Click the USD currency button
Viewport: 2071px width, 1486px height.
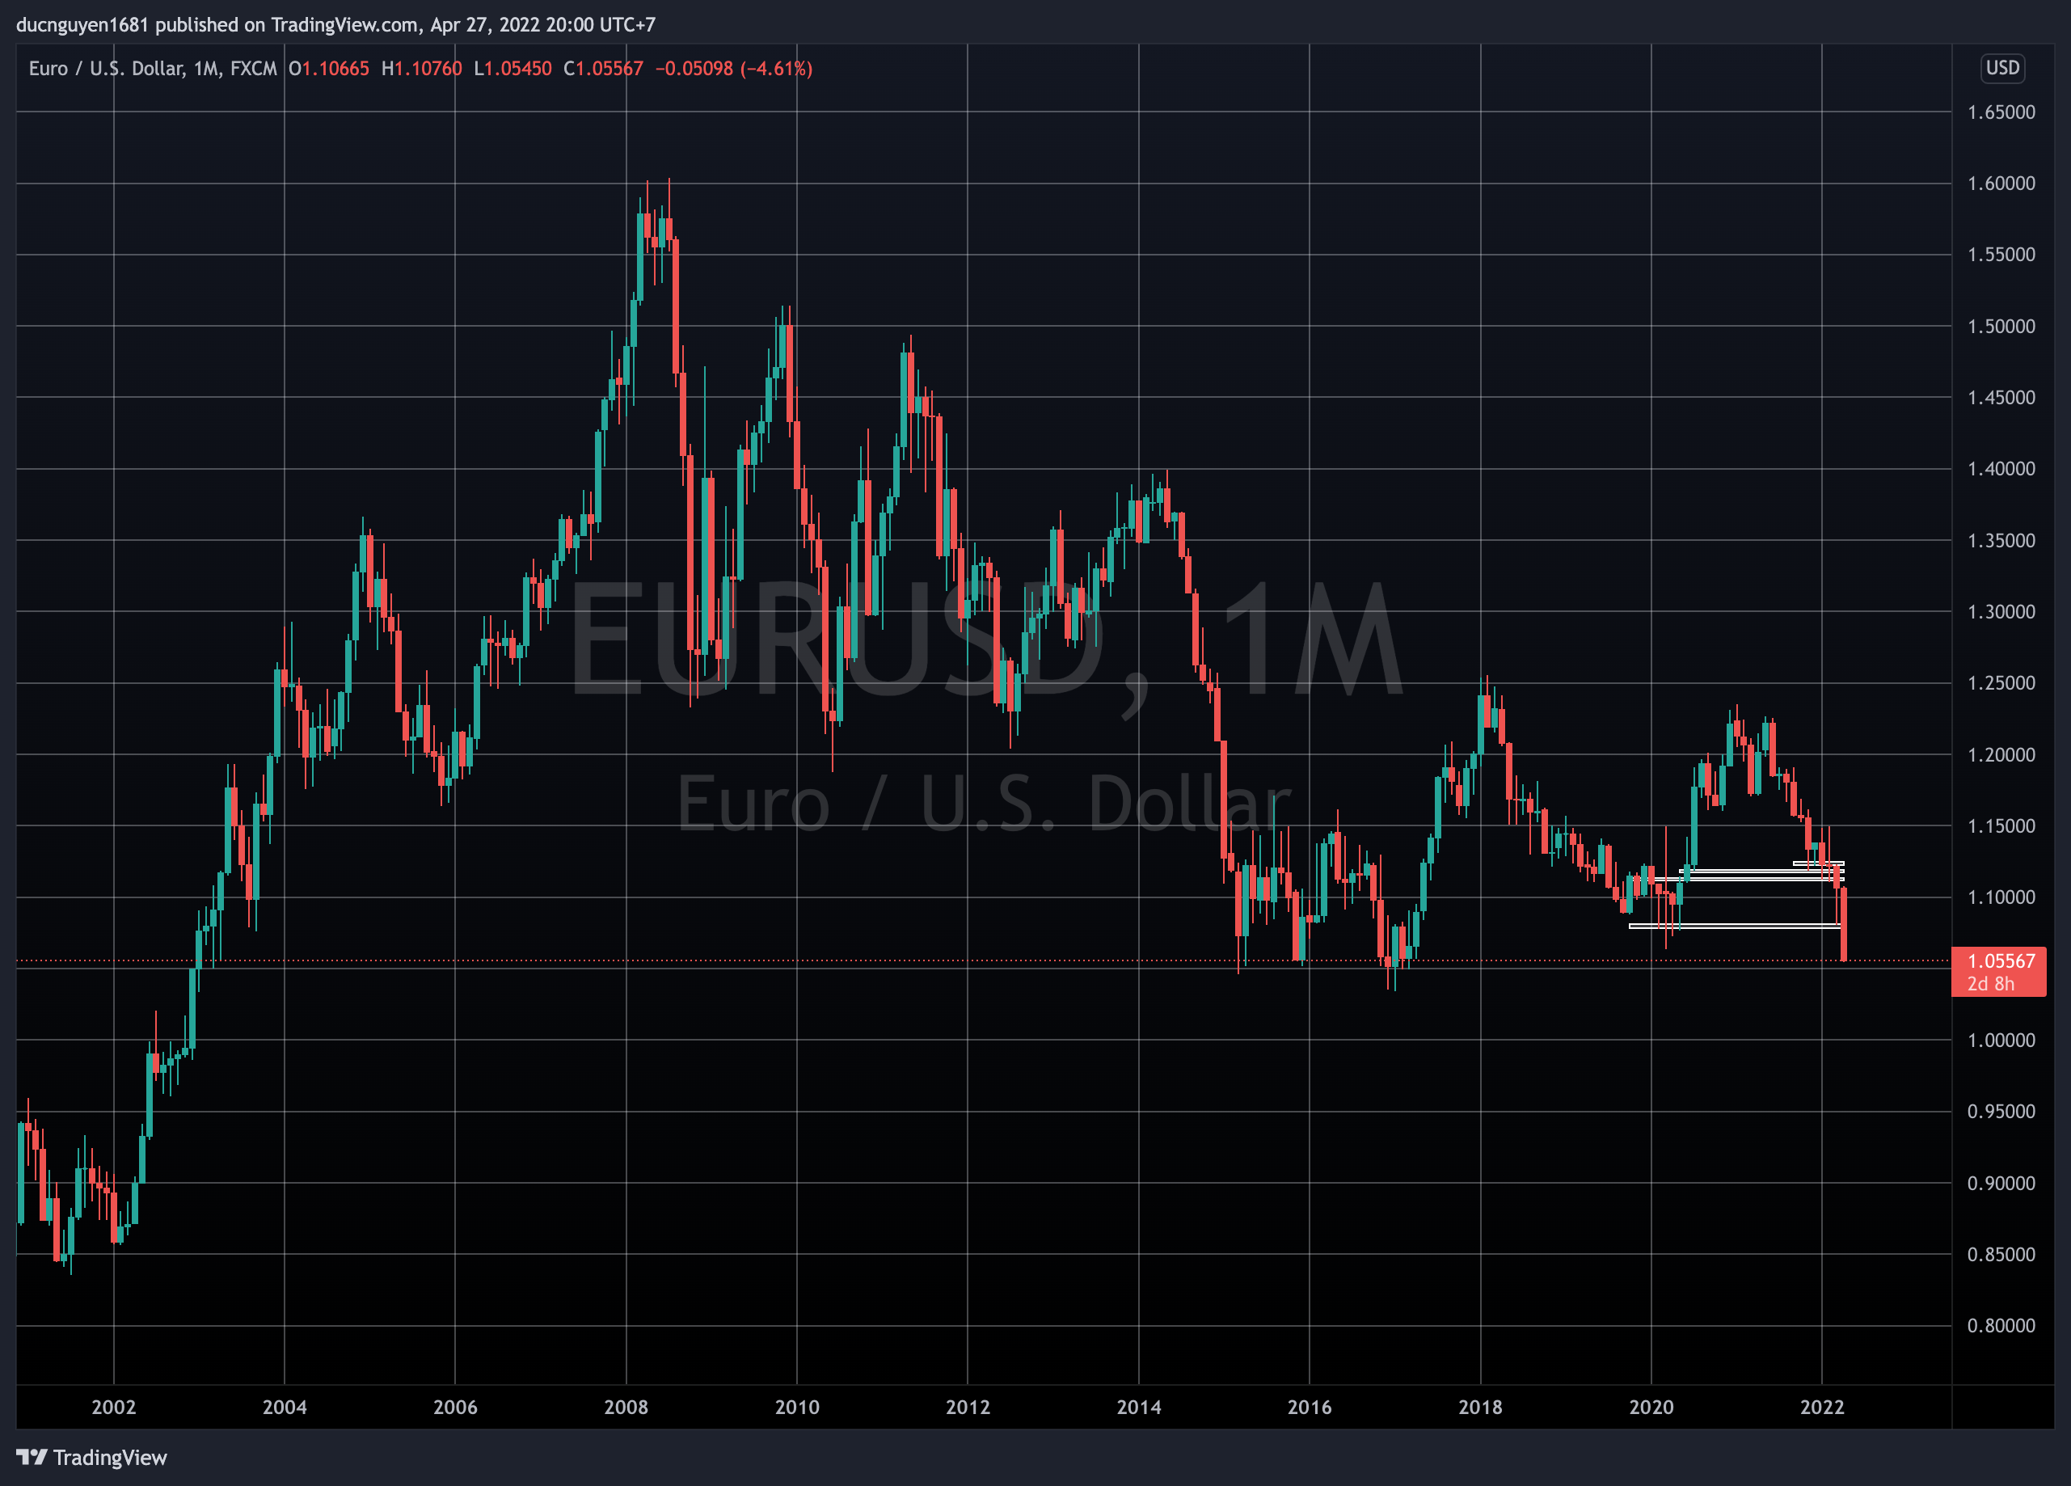pyautogui.click(x=2001, y=68)
